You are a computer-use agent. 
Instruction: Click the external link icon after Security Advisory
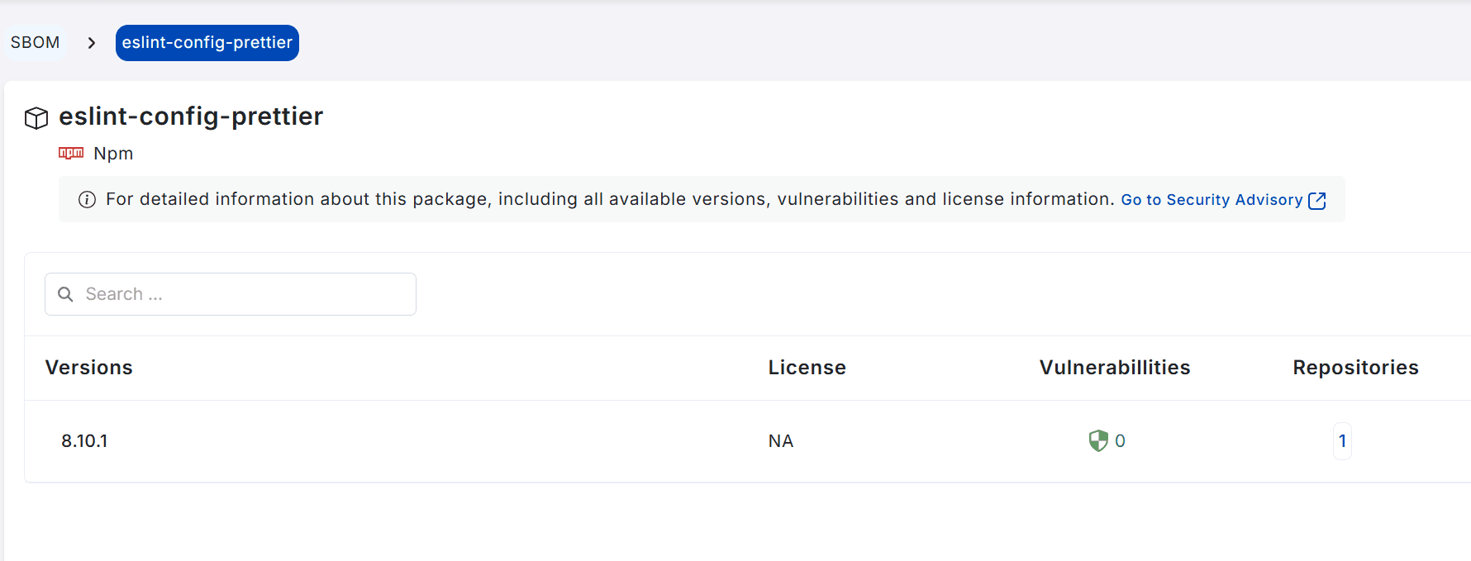1317,200
